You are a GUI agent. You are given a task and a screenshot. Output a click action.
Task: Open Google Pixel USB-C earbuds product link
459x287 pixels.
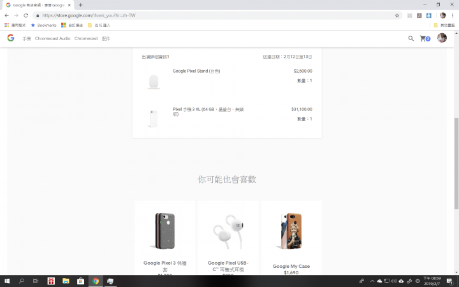point(228,266)
